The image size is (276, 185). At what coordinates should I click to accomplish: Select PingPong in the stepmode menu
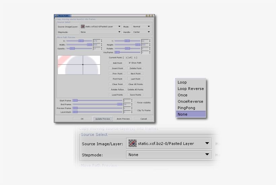pyautogui.click(x=191, y=108)
